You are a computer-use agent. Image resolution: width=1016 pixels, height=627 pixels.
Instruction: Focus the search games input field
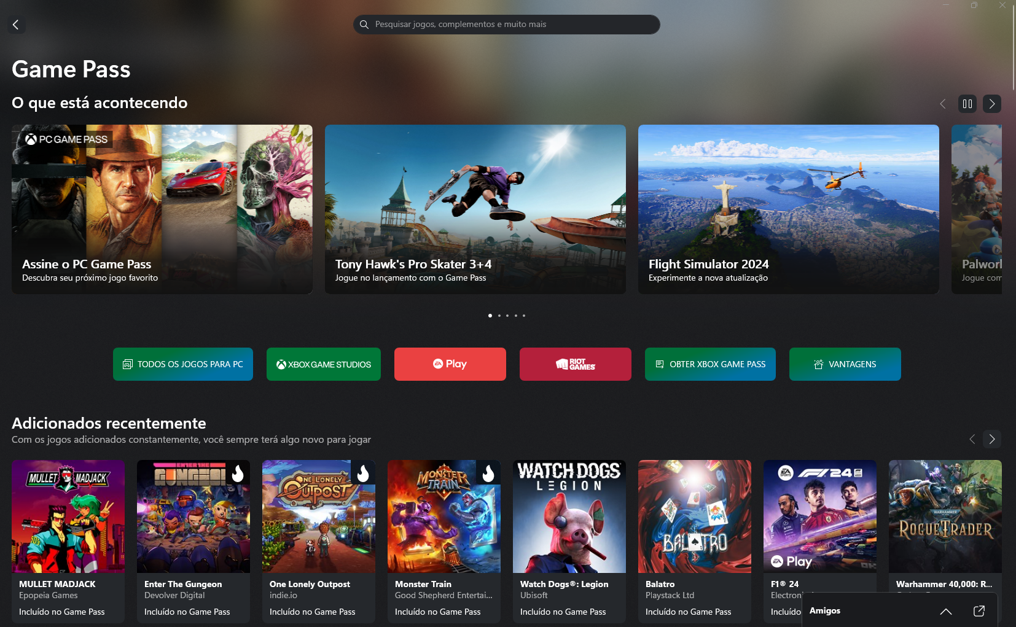pos(507,25)
